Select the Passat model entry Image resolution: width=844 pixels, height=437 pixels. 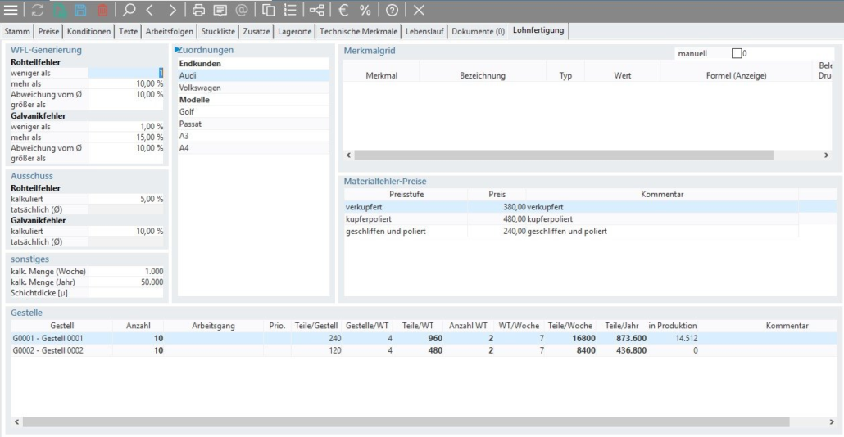click(x=191, y=124)
